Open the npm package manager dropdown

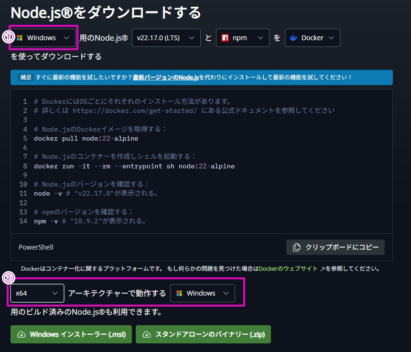242,38
